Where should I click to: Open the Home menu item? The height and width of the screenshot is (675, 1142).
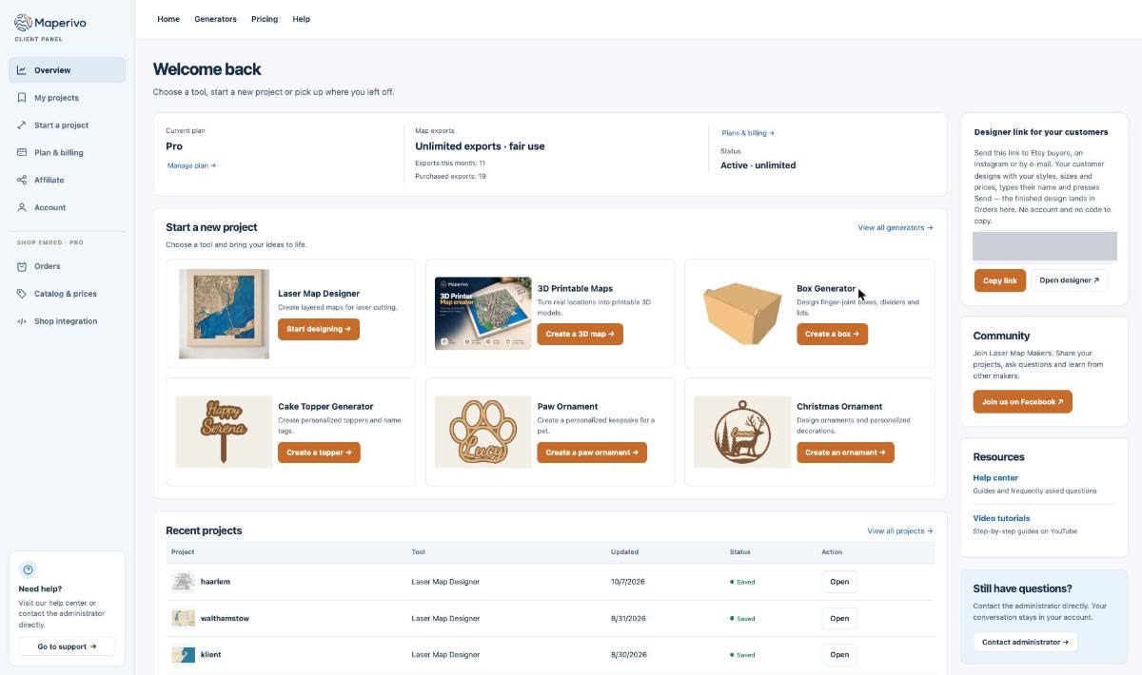click(x=168, y=19)
